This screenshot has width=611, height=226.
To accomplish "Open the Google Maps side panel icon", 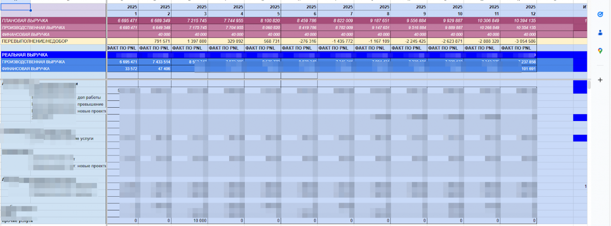I will click(x=600, y=51).
